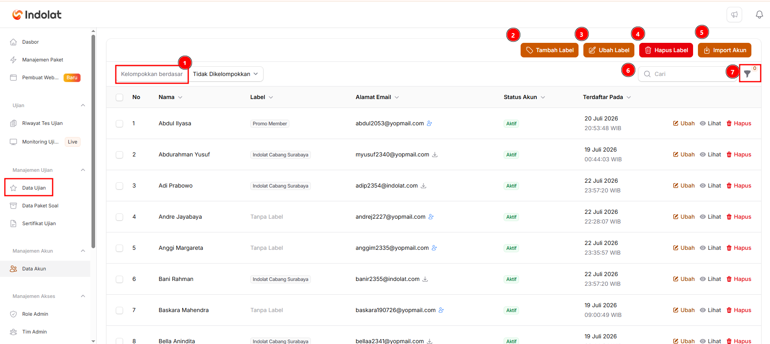Click Lihat for Bani Rahman
770x344 pixels.
(x=710, y=279)
